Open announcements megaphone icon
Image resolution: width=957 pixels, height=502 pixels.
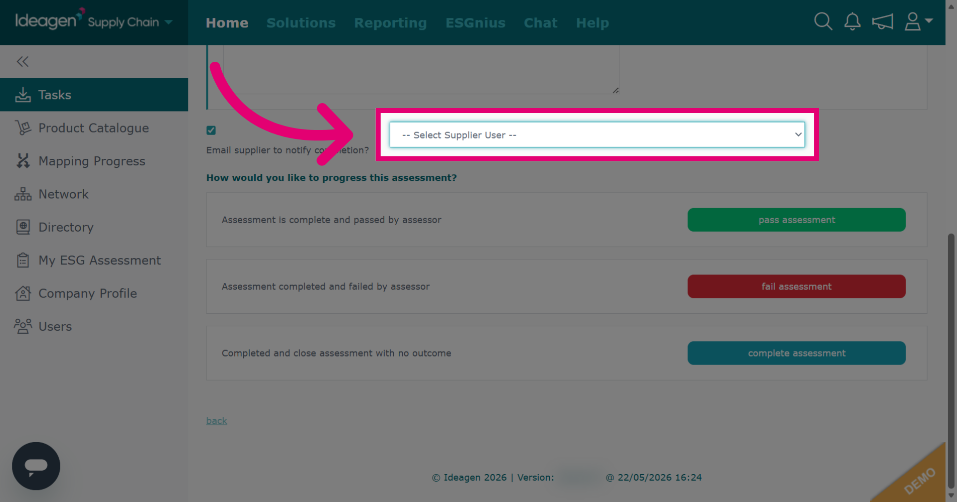click(x=882, y=21)
